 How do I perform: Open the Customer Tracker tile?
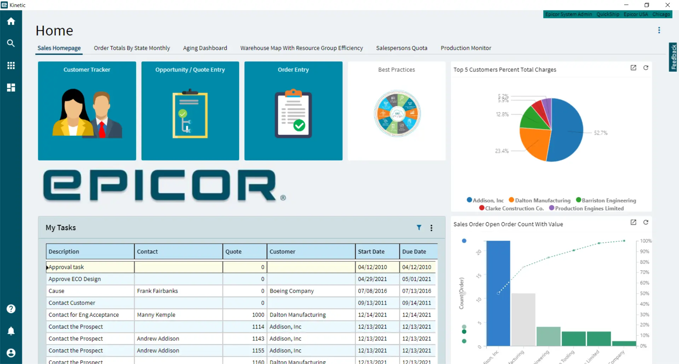click(x=87, y=111)
